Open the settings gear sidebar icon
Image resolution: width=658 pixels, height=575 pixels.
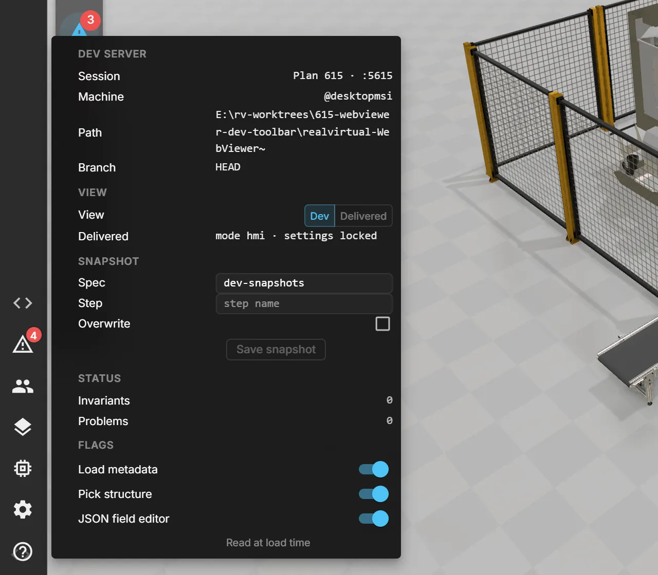click(23, 509)
